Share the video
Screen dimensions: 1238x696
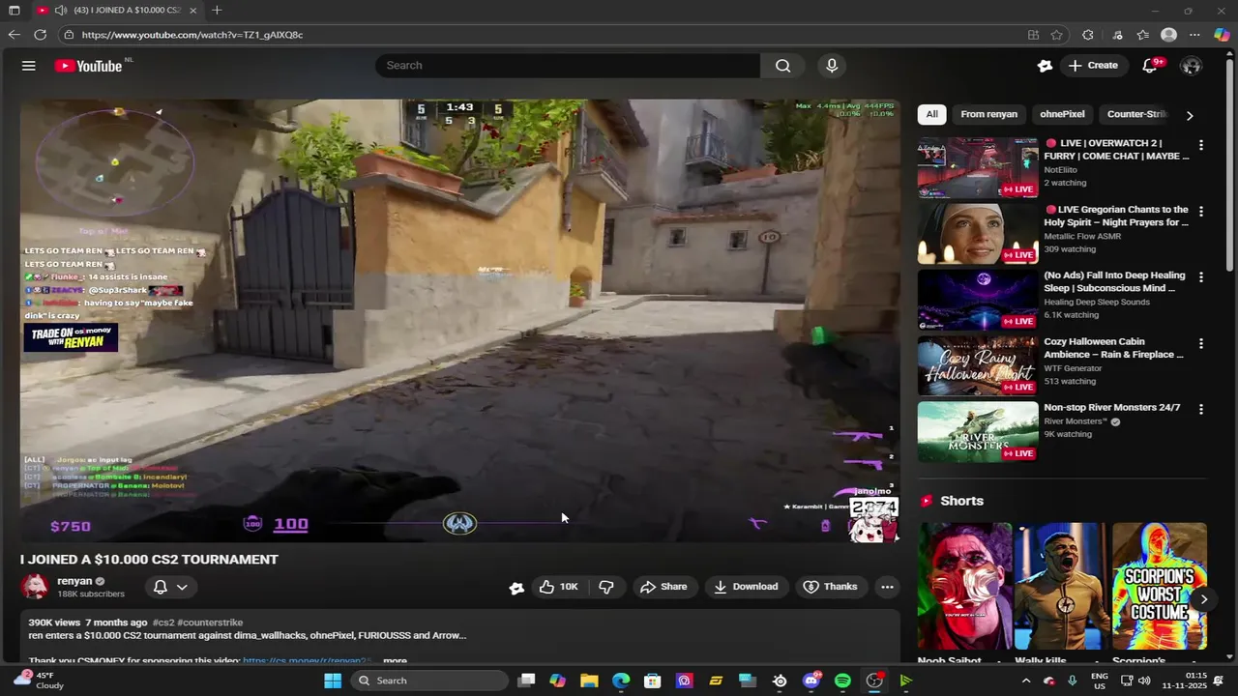pos(663,587)
